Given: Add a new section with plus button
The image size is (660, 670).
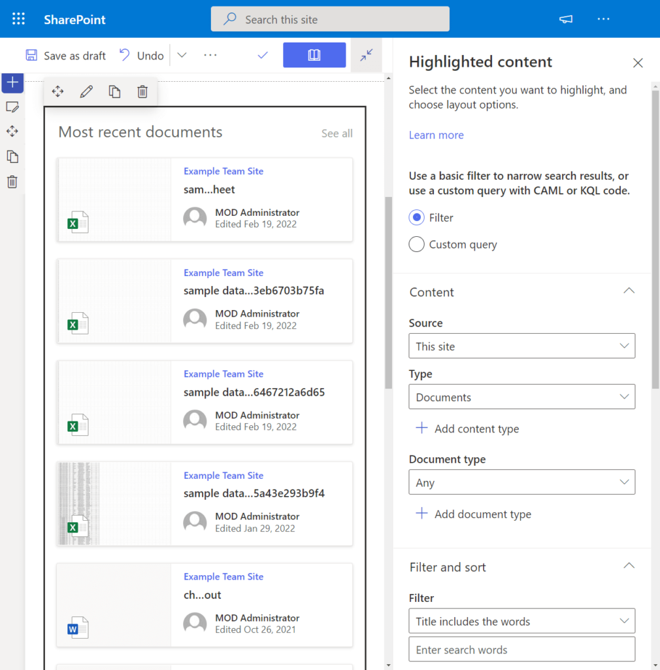Looking at the screenshot, I should (12, 82).
